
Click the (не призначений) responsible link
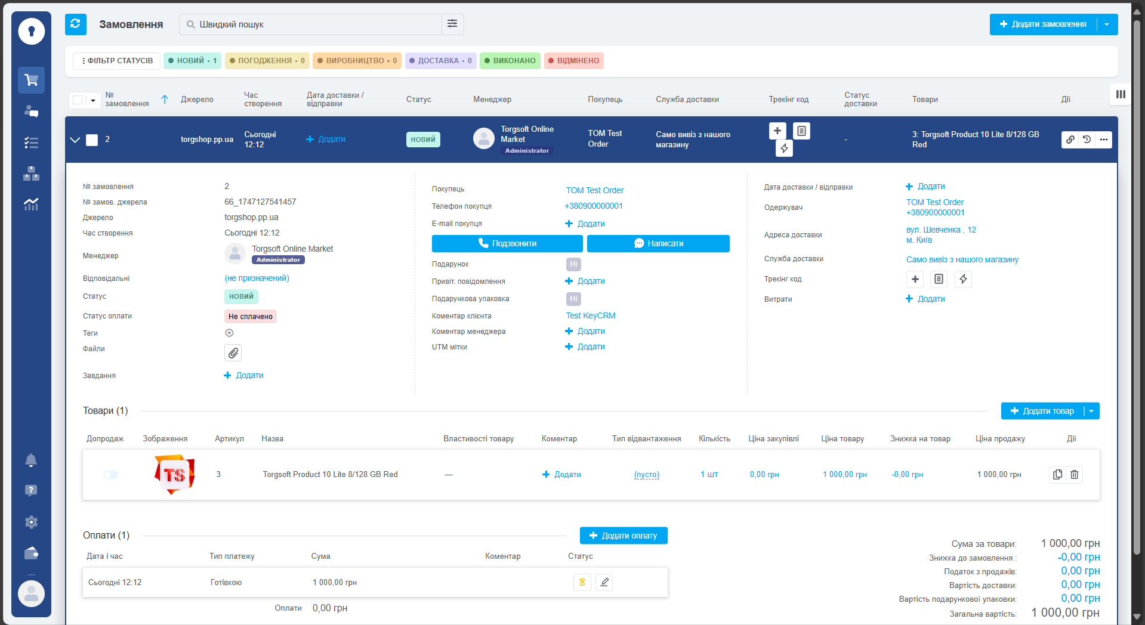257,279
